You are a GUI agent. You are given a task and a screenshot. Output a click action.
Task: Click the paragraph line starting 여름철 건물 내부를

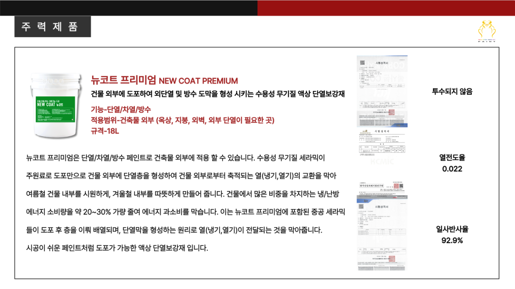click(182, 194)
